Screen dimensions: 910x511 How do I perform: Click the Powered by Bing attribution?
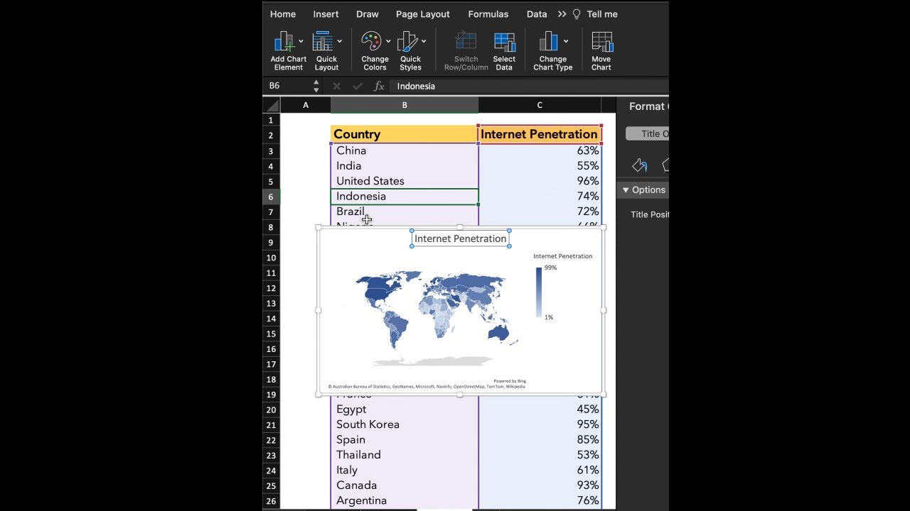[x=510, y=381]
